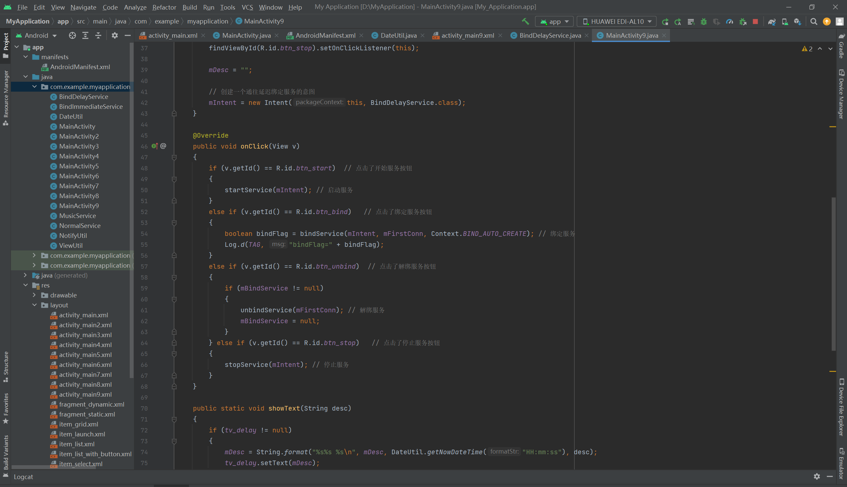Image resolution: width=847 pixels, height=487 pixels.
Task: Stop the running app with red square
Action: 755,22
